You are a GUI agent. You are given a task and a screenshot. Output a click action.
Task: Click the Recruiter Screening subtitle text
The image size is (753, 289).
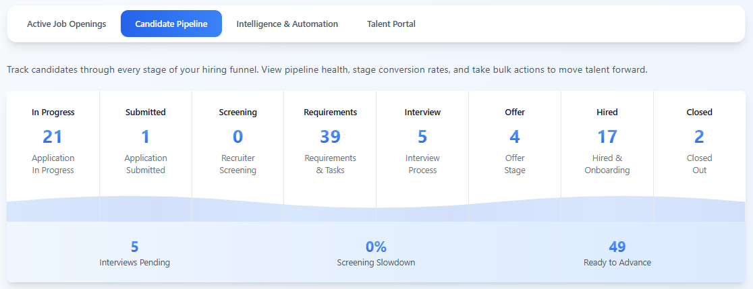[x=238, y=164]
